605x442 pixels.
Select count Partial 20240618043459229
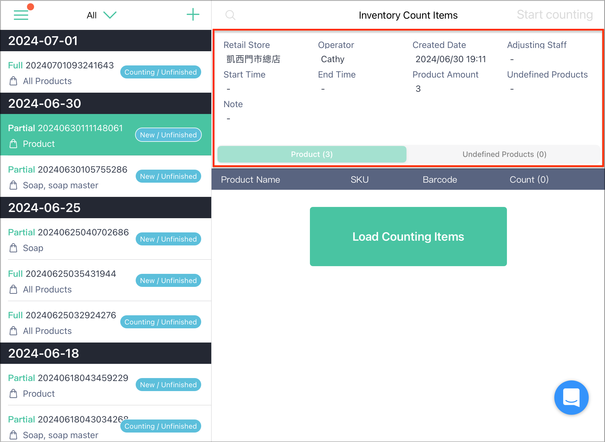(x=106, y=385)
